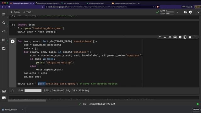Image resolution: width=201 pixels, height=113 pixels.
Task: Open the search and replace sidebar icon
Action: tap(4, 23)
